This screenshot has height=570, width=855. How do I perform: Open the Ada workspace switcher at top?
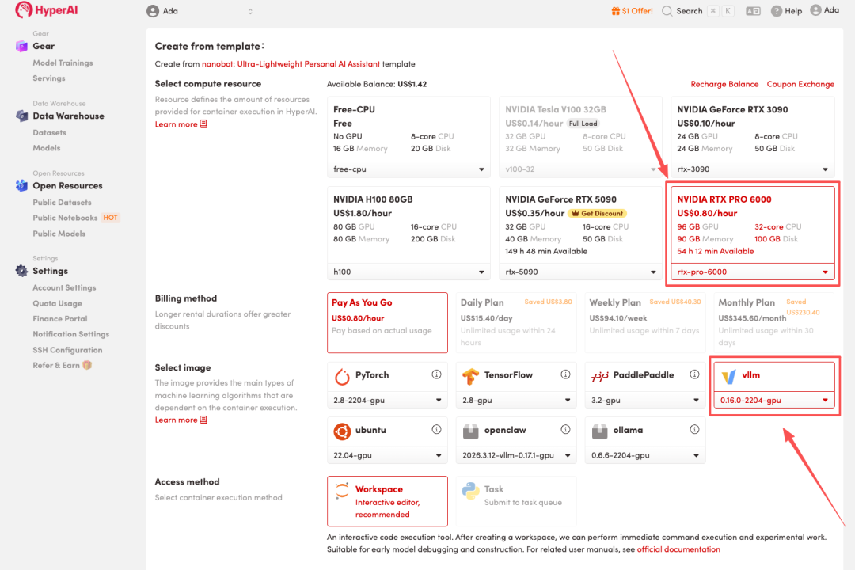199,11
